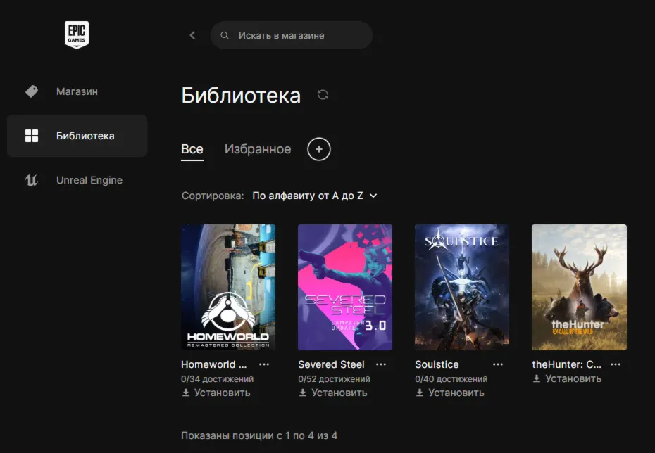The image size is (655, 453).
Task: Click the Библиотека grid icon
Action: [x=32, y=136]
